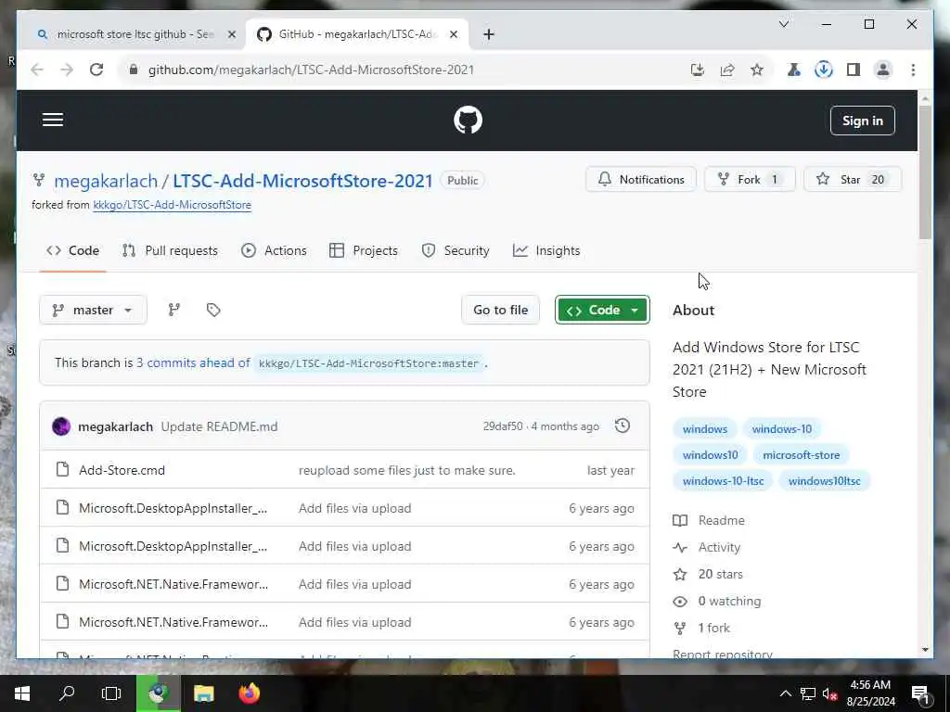Open the browser three-dot menu
950x712 pixels.
coord(913,70)
